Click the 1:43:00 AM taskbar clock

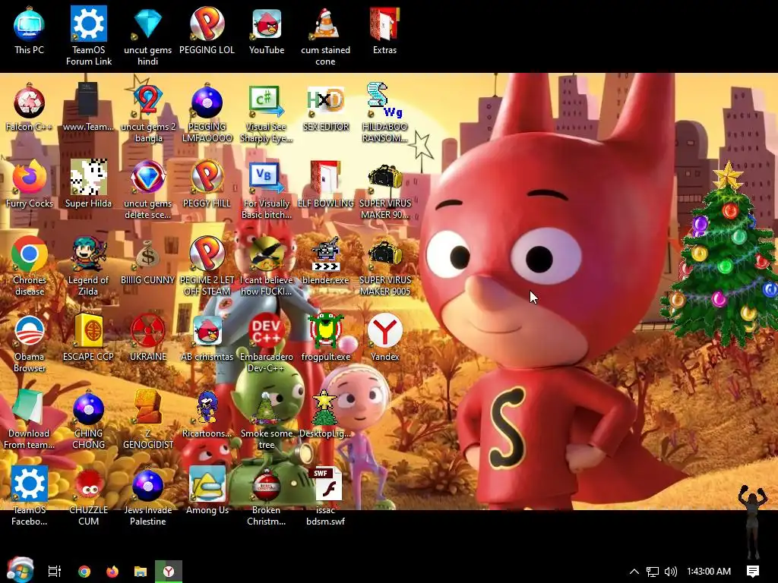709,571
